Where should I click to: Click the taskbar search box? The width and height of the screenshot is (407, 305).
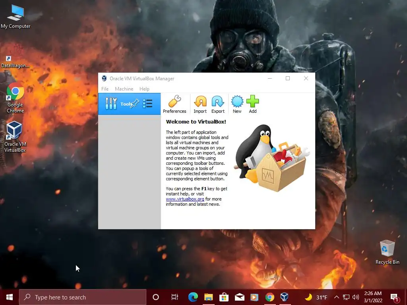pos(83,297)
